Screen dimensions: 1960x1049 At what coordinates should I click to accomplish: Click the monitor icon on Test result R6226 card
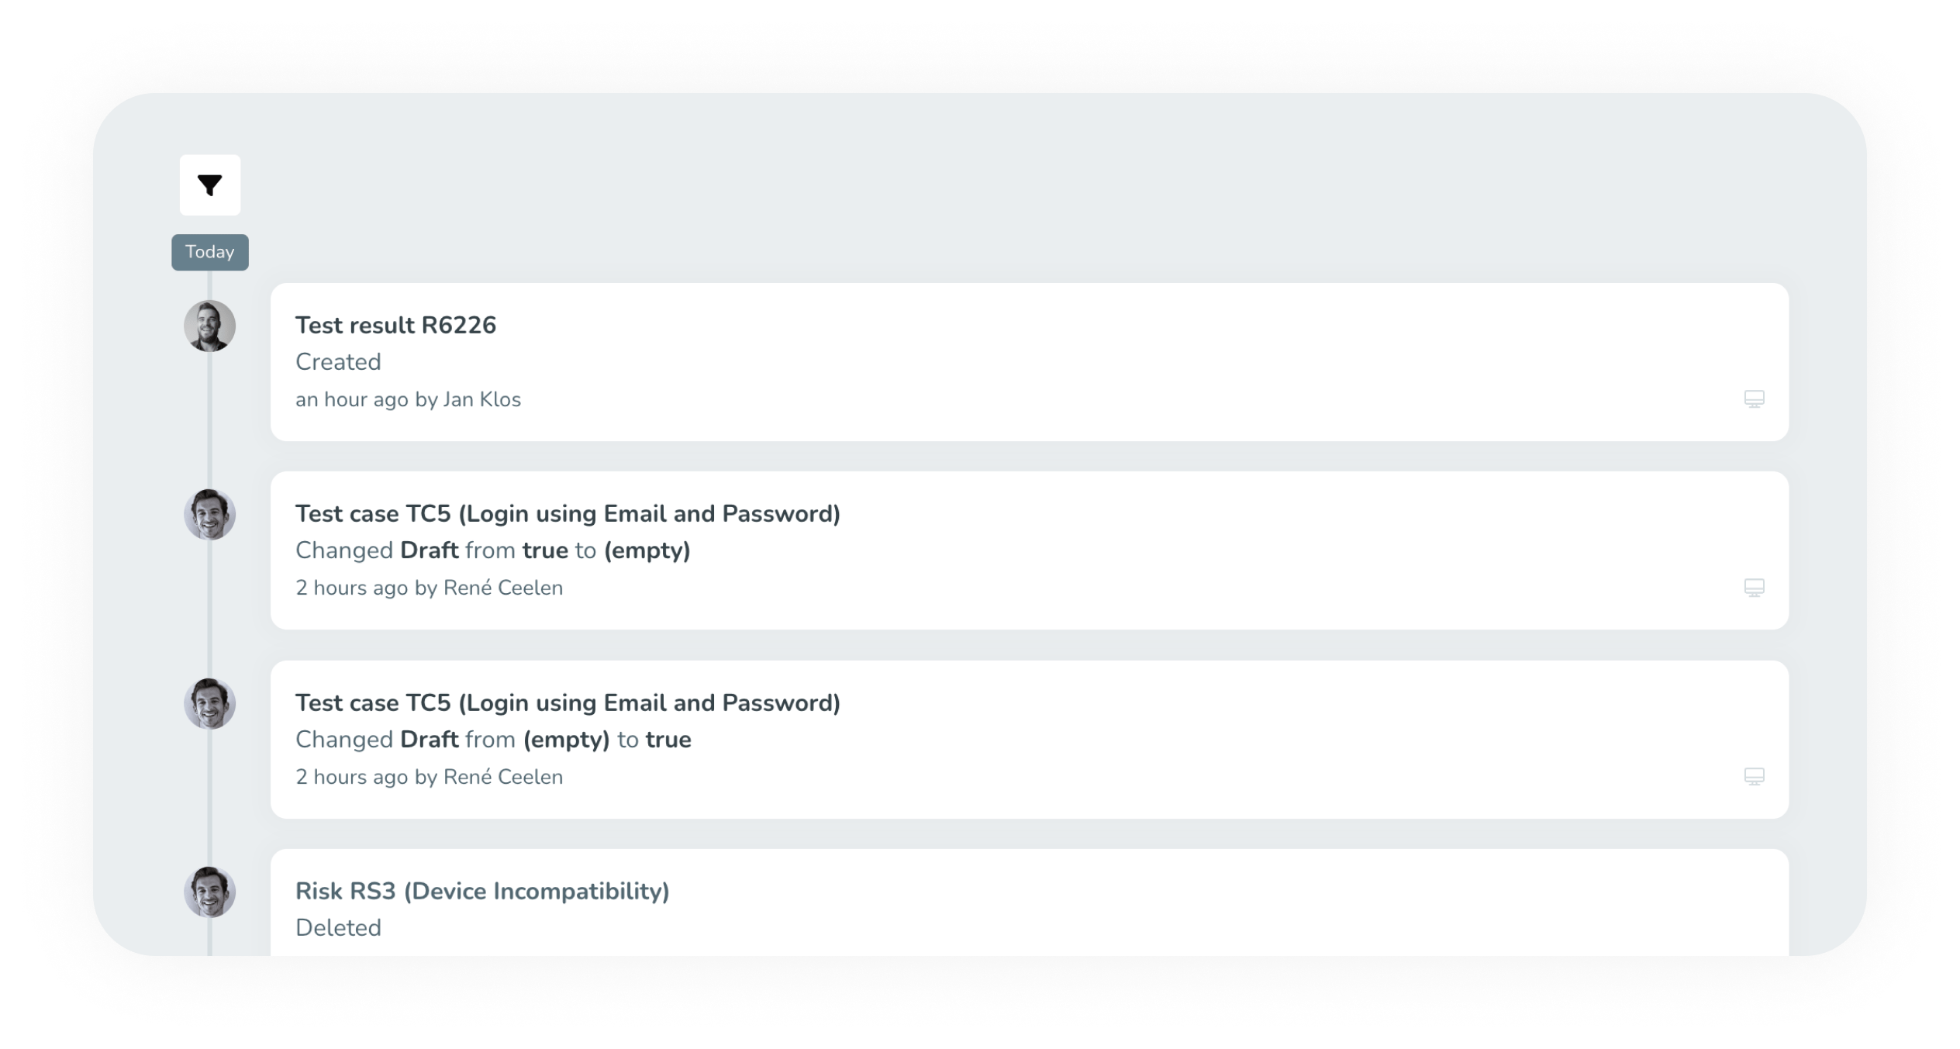1754,399
